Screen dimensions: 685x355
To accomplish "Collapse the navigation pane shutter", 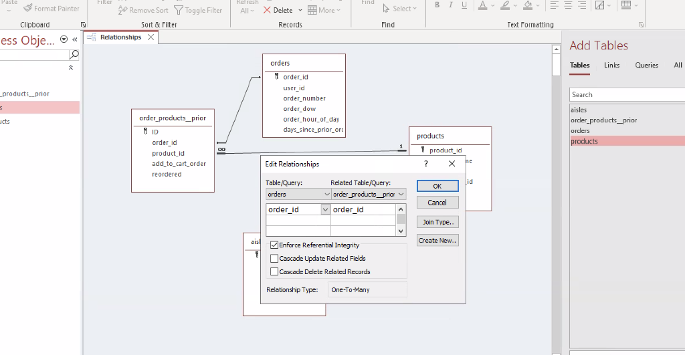I will (x=75, y=39).
